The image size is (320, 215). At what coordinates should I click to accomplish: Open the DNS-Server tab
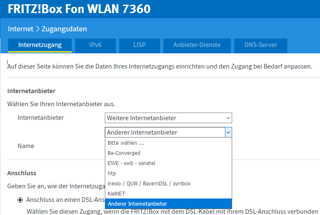[261, 45]
